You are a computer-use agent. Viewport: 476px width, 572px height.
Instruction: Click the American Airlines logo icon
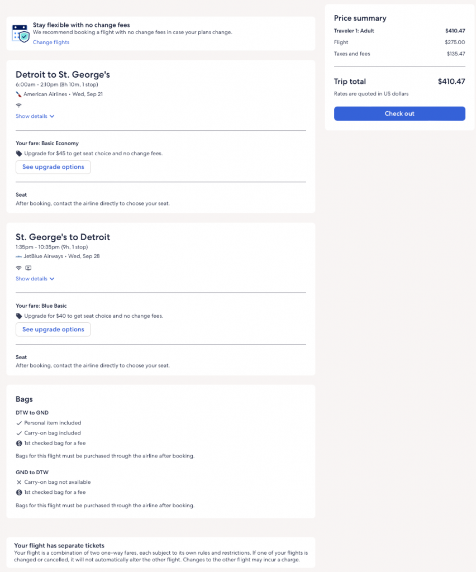tap(19, 94)
